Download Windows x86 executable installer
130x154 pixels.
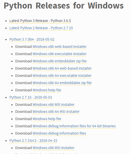(x=59, y=54)
